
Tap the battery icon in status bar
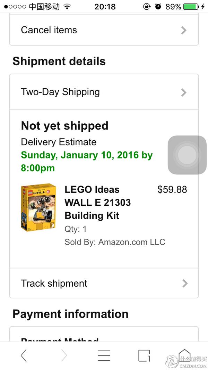click(x=191, y=7)
